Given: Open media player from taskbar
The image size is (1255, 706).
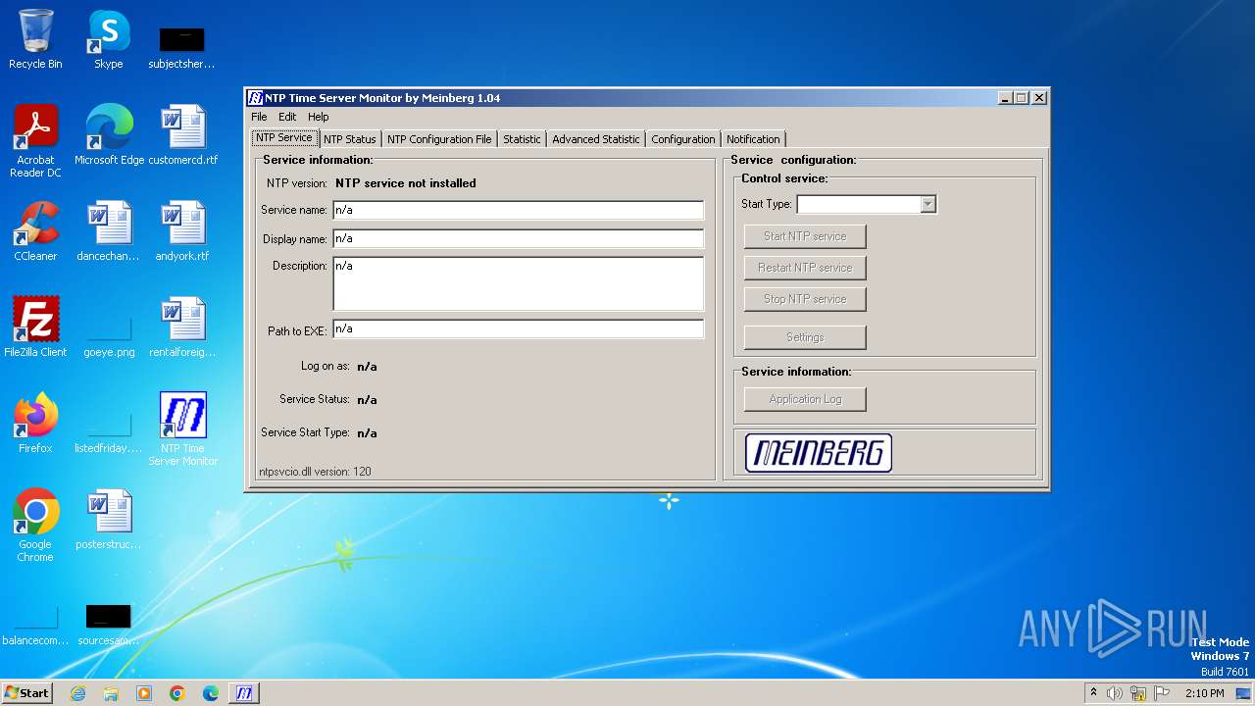Looking at the screenshot, I should coord(144,693).
